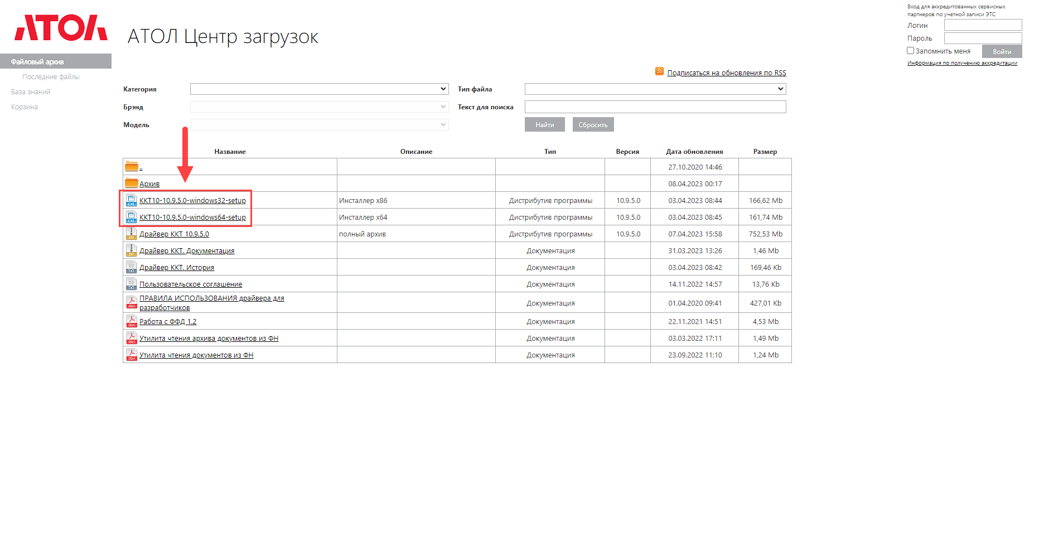1039x536 pixels.
Task: Click the Текст для поиска input field
Action: (655, 107)
